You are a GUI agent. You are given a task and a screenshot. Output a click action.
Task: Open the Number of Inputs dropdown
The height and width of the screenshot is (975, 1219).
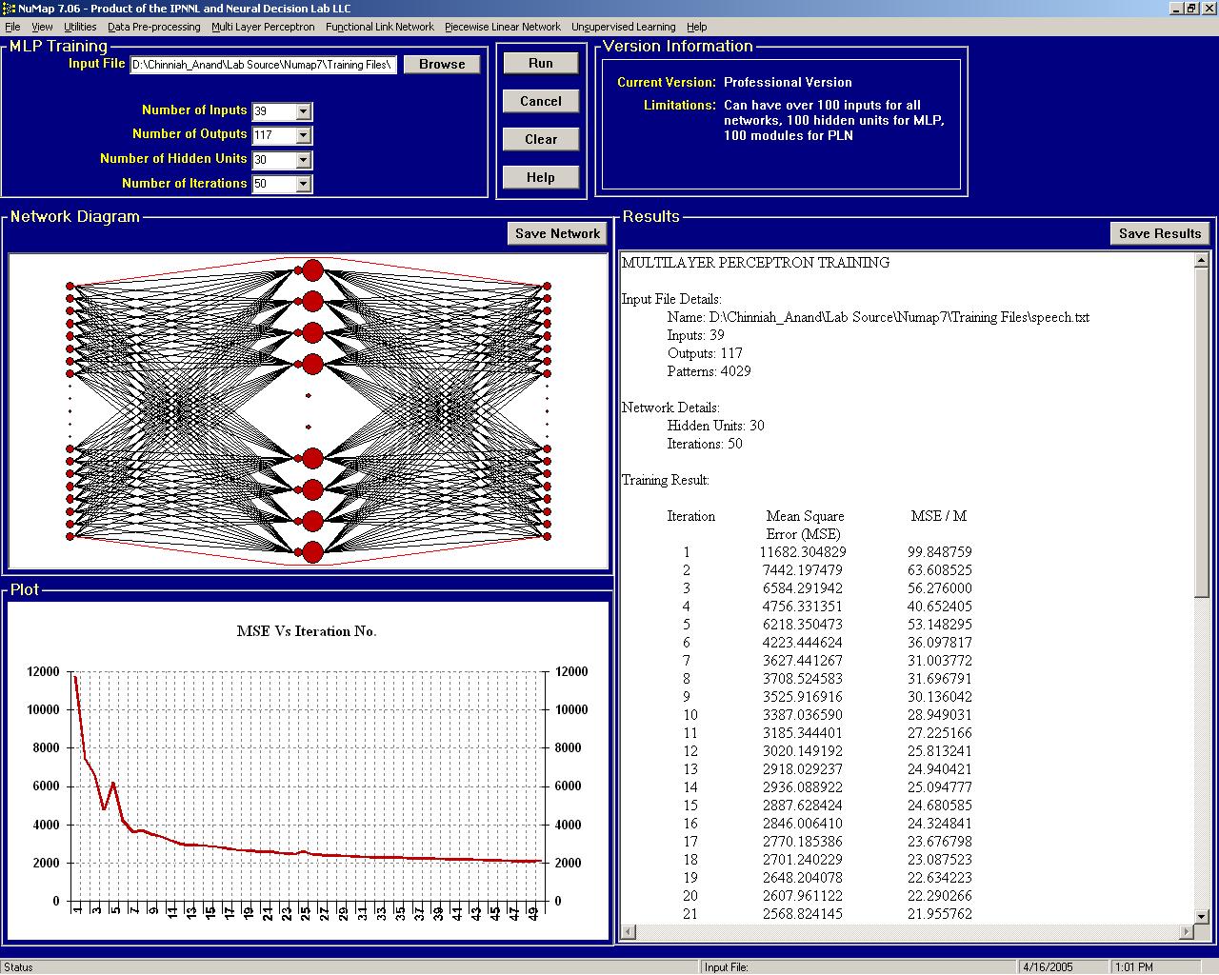tap(305, 111)
